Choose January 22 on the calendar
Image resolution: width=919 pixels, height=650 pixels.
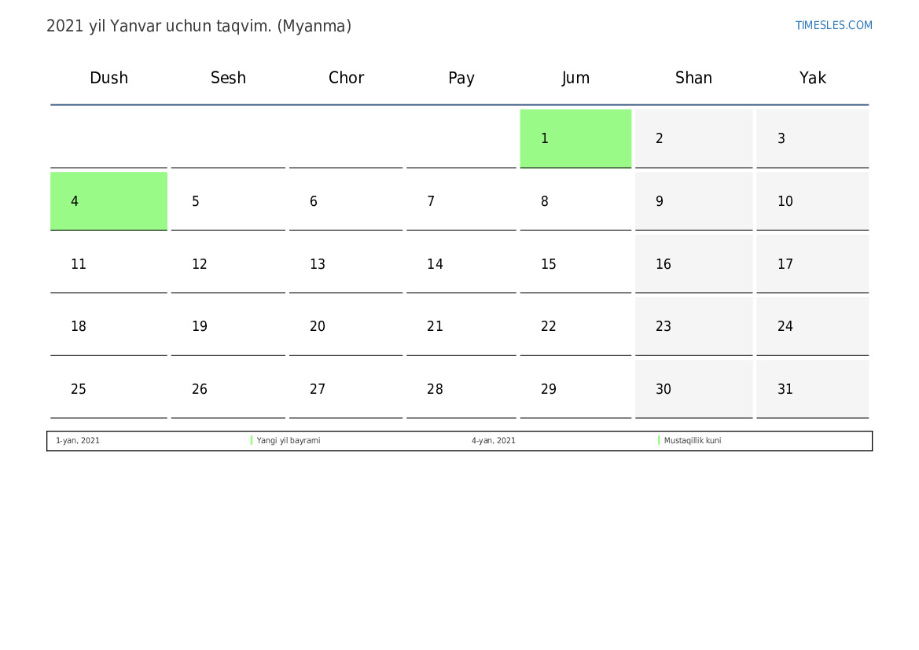click(x=575, y=326)
